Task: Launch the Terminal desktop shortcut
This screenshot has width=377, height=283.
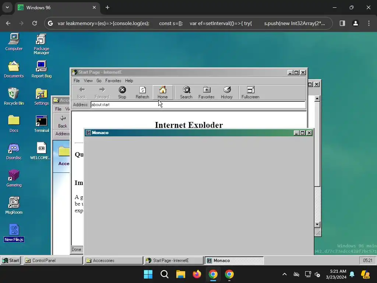Action: click(x=41, y=124)
